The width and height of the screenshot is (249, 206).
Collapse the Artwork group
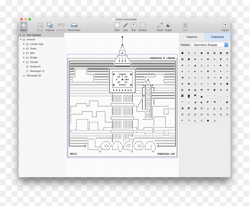point(21,40)
